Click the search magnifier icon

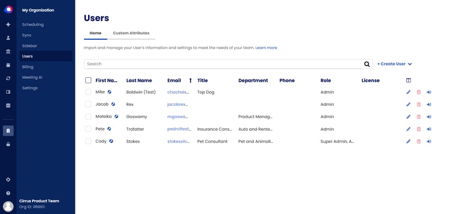(x=367, y=64)
